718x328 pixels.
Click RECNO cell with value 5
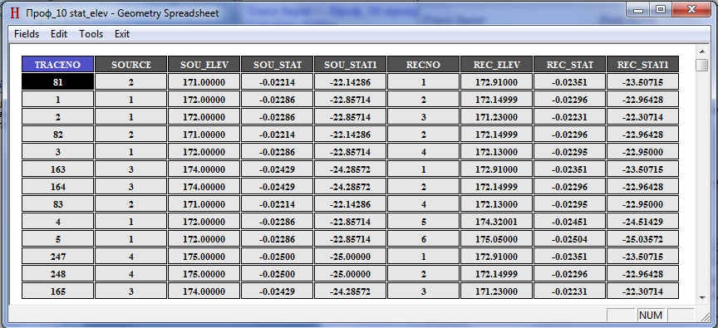click(423, 222)
